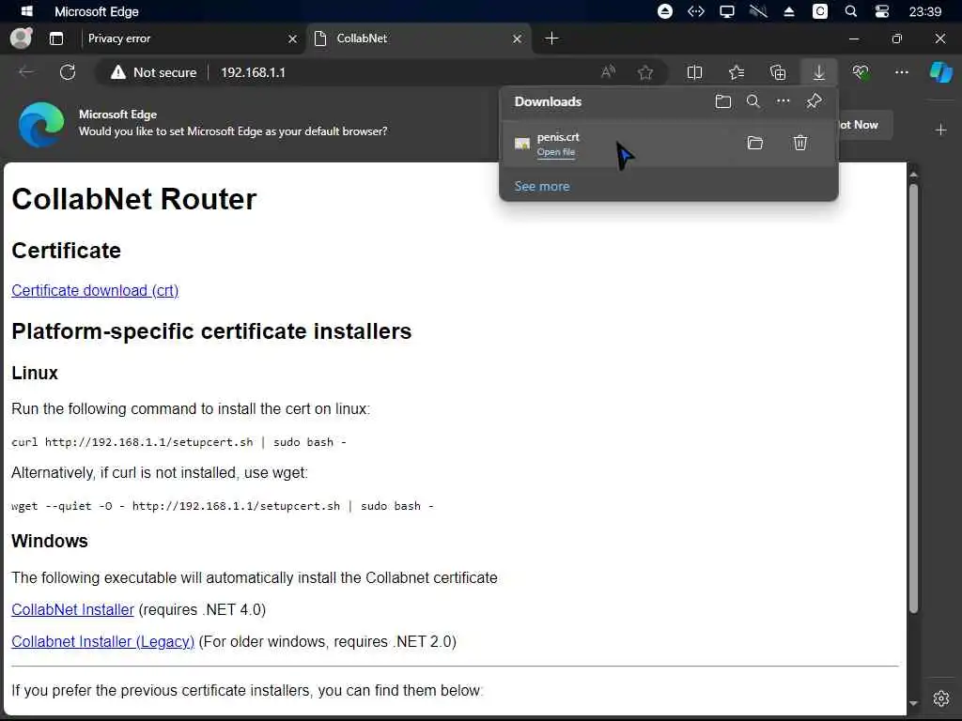Click the clock showing 23:39
Viewport: 962px width, 721px height.
(x=924, y=11)
